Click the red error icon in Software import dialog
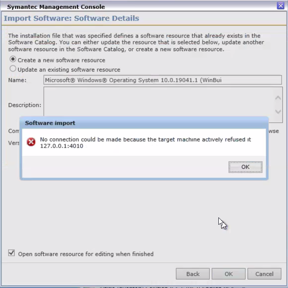 pyautogui.click(x=31, y=142)
